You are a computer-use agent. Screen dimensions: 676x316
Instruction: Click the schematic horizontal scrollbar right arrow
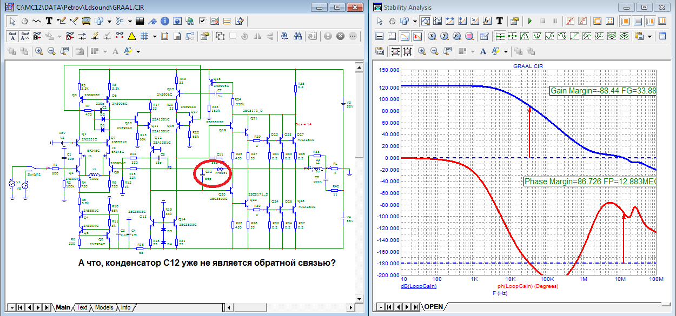click(x=350, y=307)
